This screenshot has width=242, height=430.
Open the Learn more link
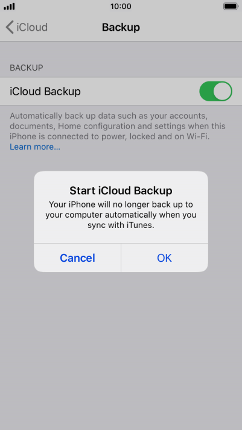click(35, 147)
